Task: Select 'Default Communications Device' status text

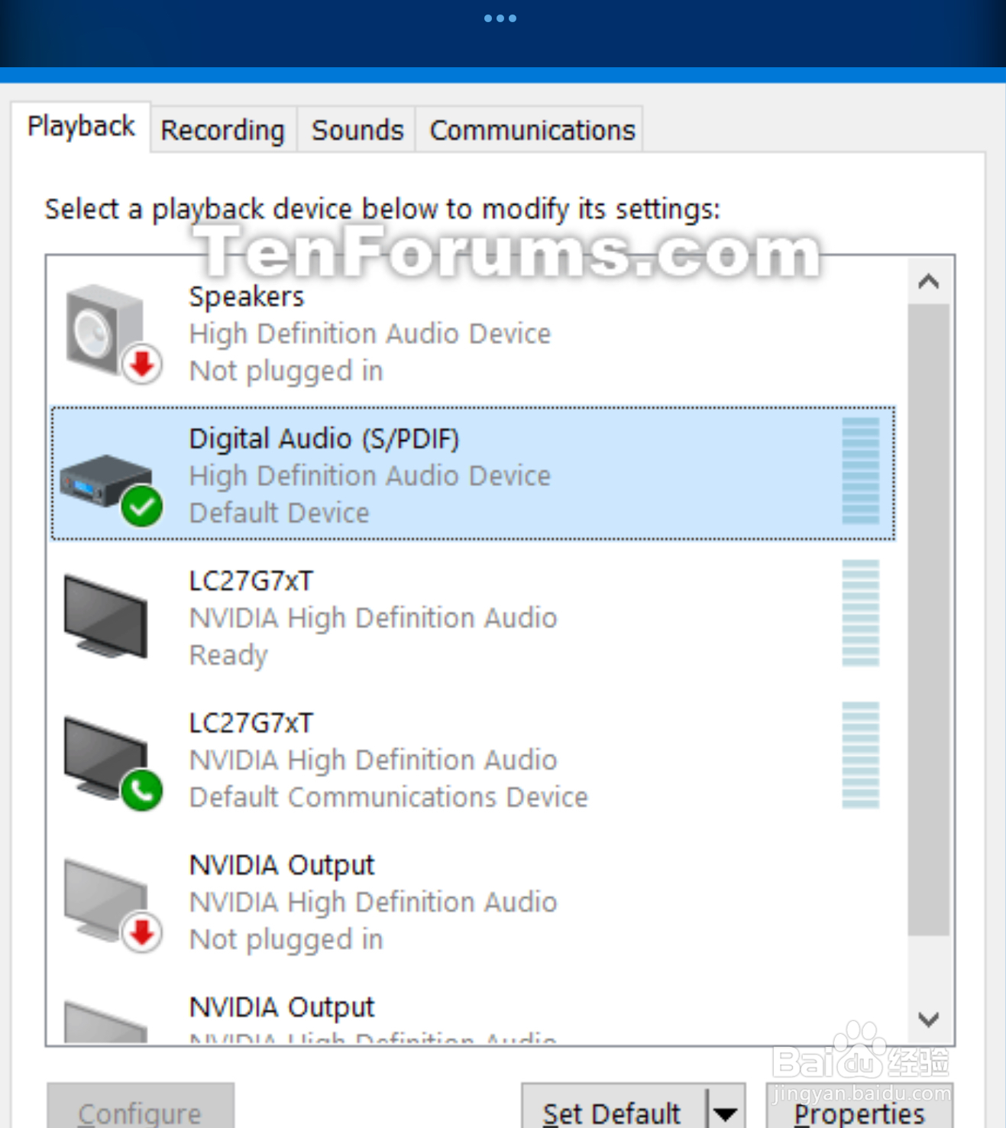Action: coord(388,797)
